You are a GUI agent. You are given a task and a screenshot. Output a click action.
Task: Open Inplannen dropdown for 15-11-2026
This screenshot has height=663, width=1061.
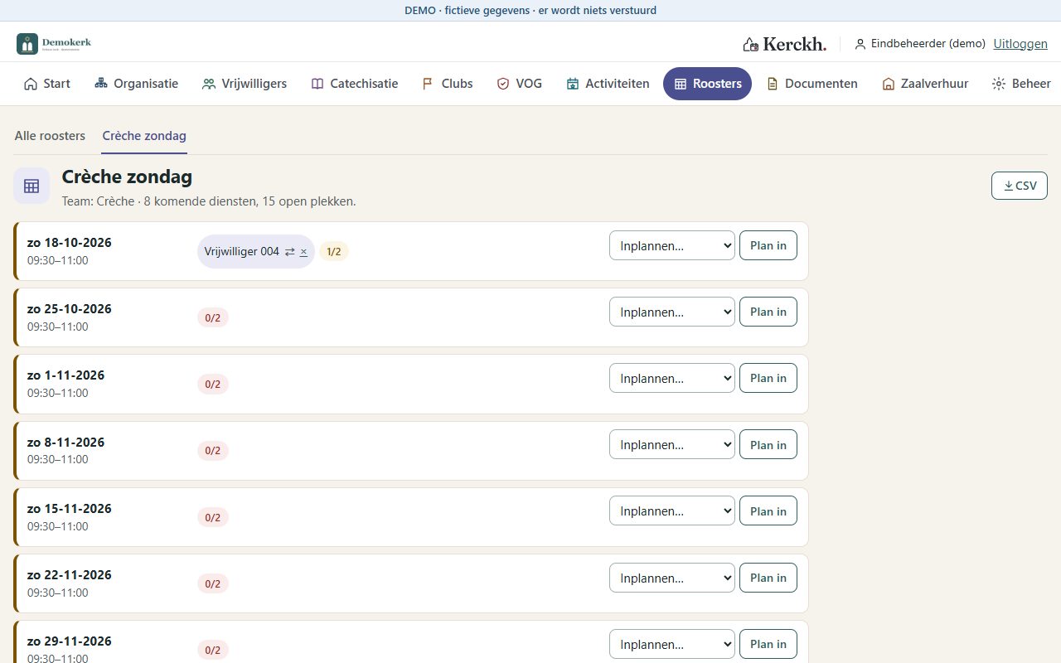[672, 511]
